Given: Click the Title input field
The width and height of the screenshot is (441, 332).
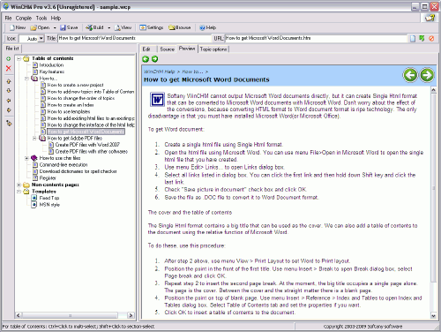Looking at the screenshot, I should pyautogui.click(x=134, y=38).
